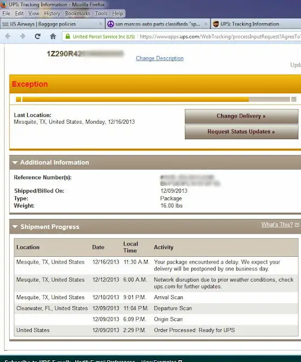Open the Change Description link

160,58
